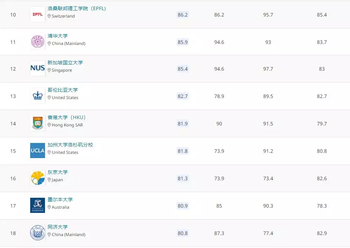Click the highlighted 85.4 score for NUS
Image resolution: width=350 pixels, height=248 pixels.
[182, 68]
